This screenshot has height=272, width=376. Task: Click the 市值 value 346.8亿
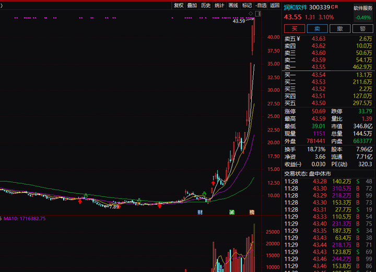363,126
